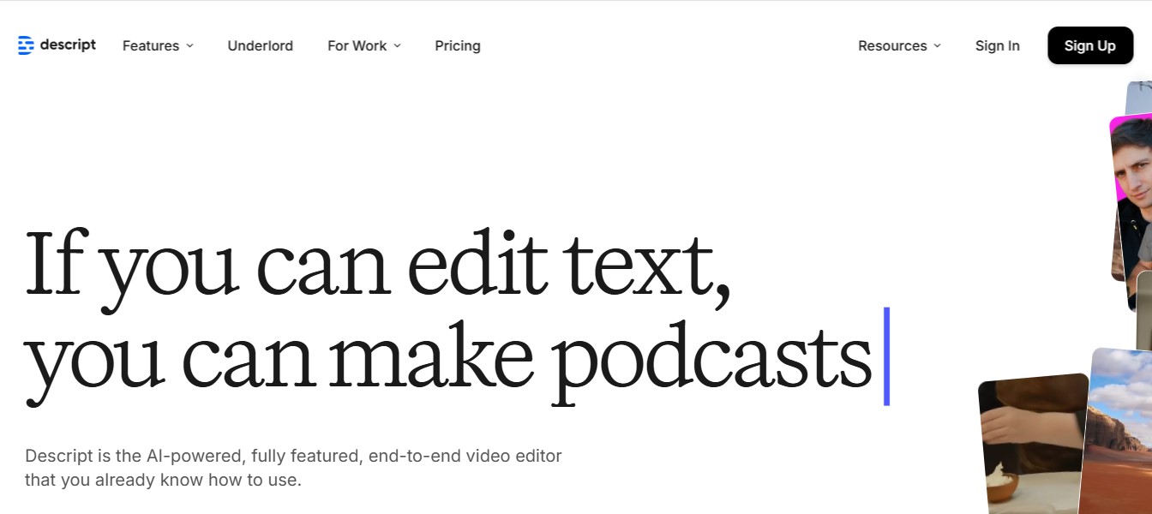Screen dimensions: 1152x514
Task: Go to the Underlord page
Action: tap(261, 45)
